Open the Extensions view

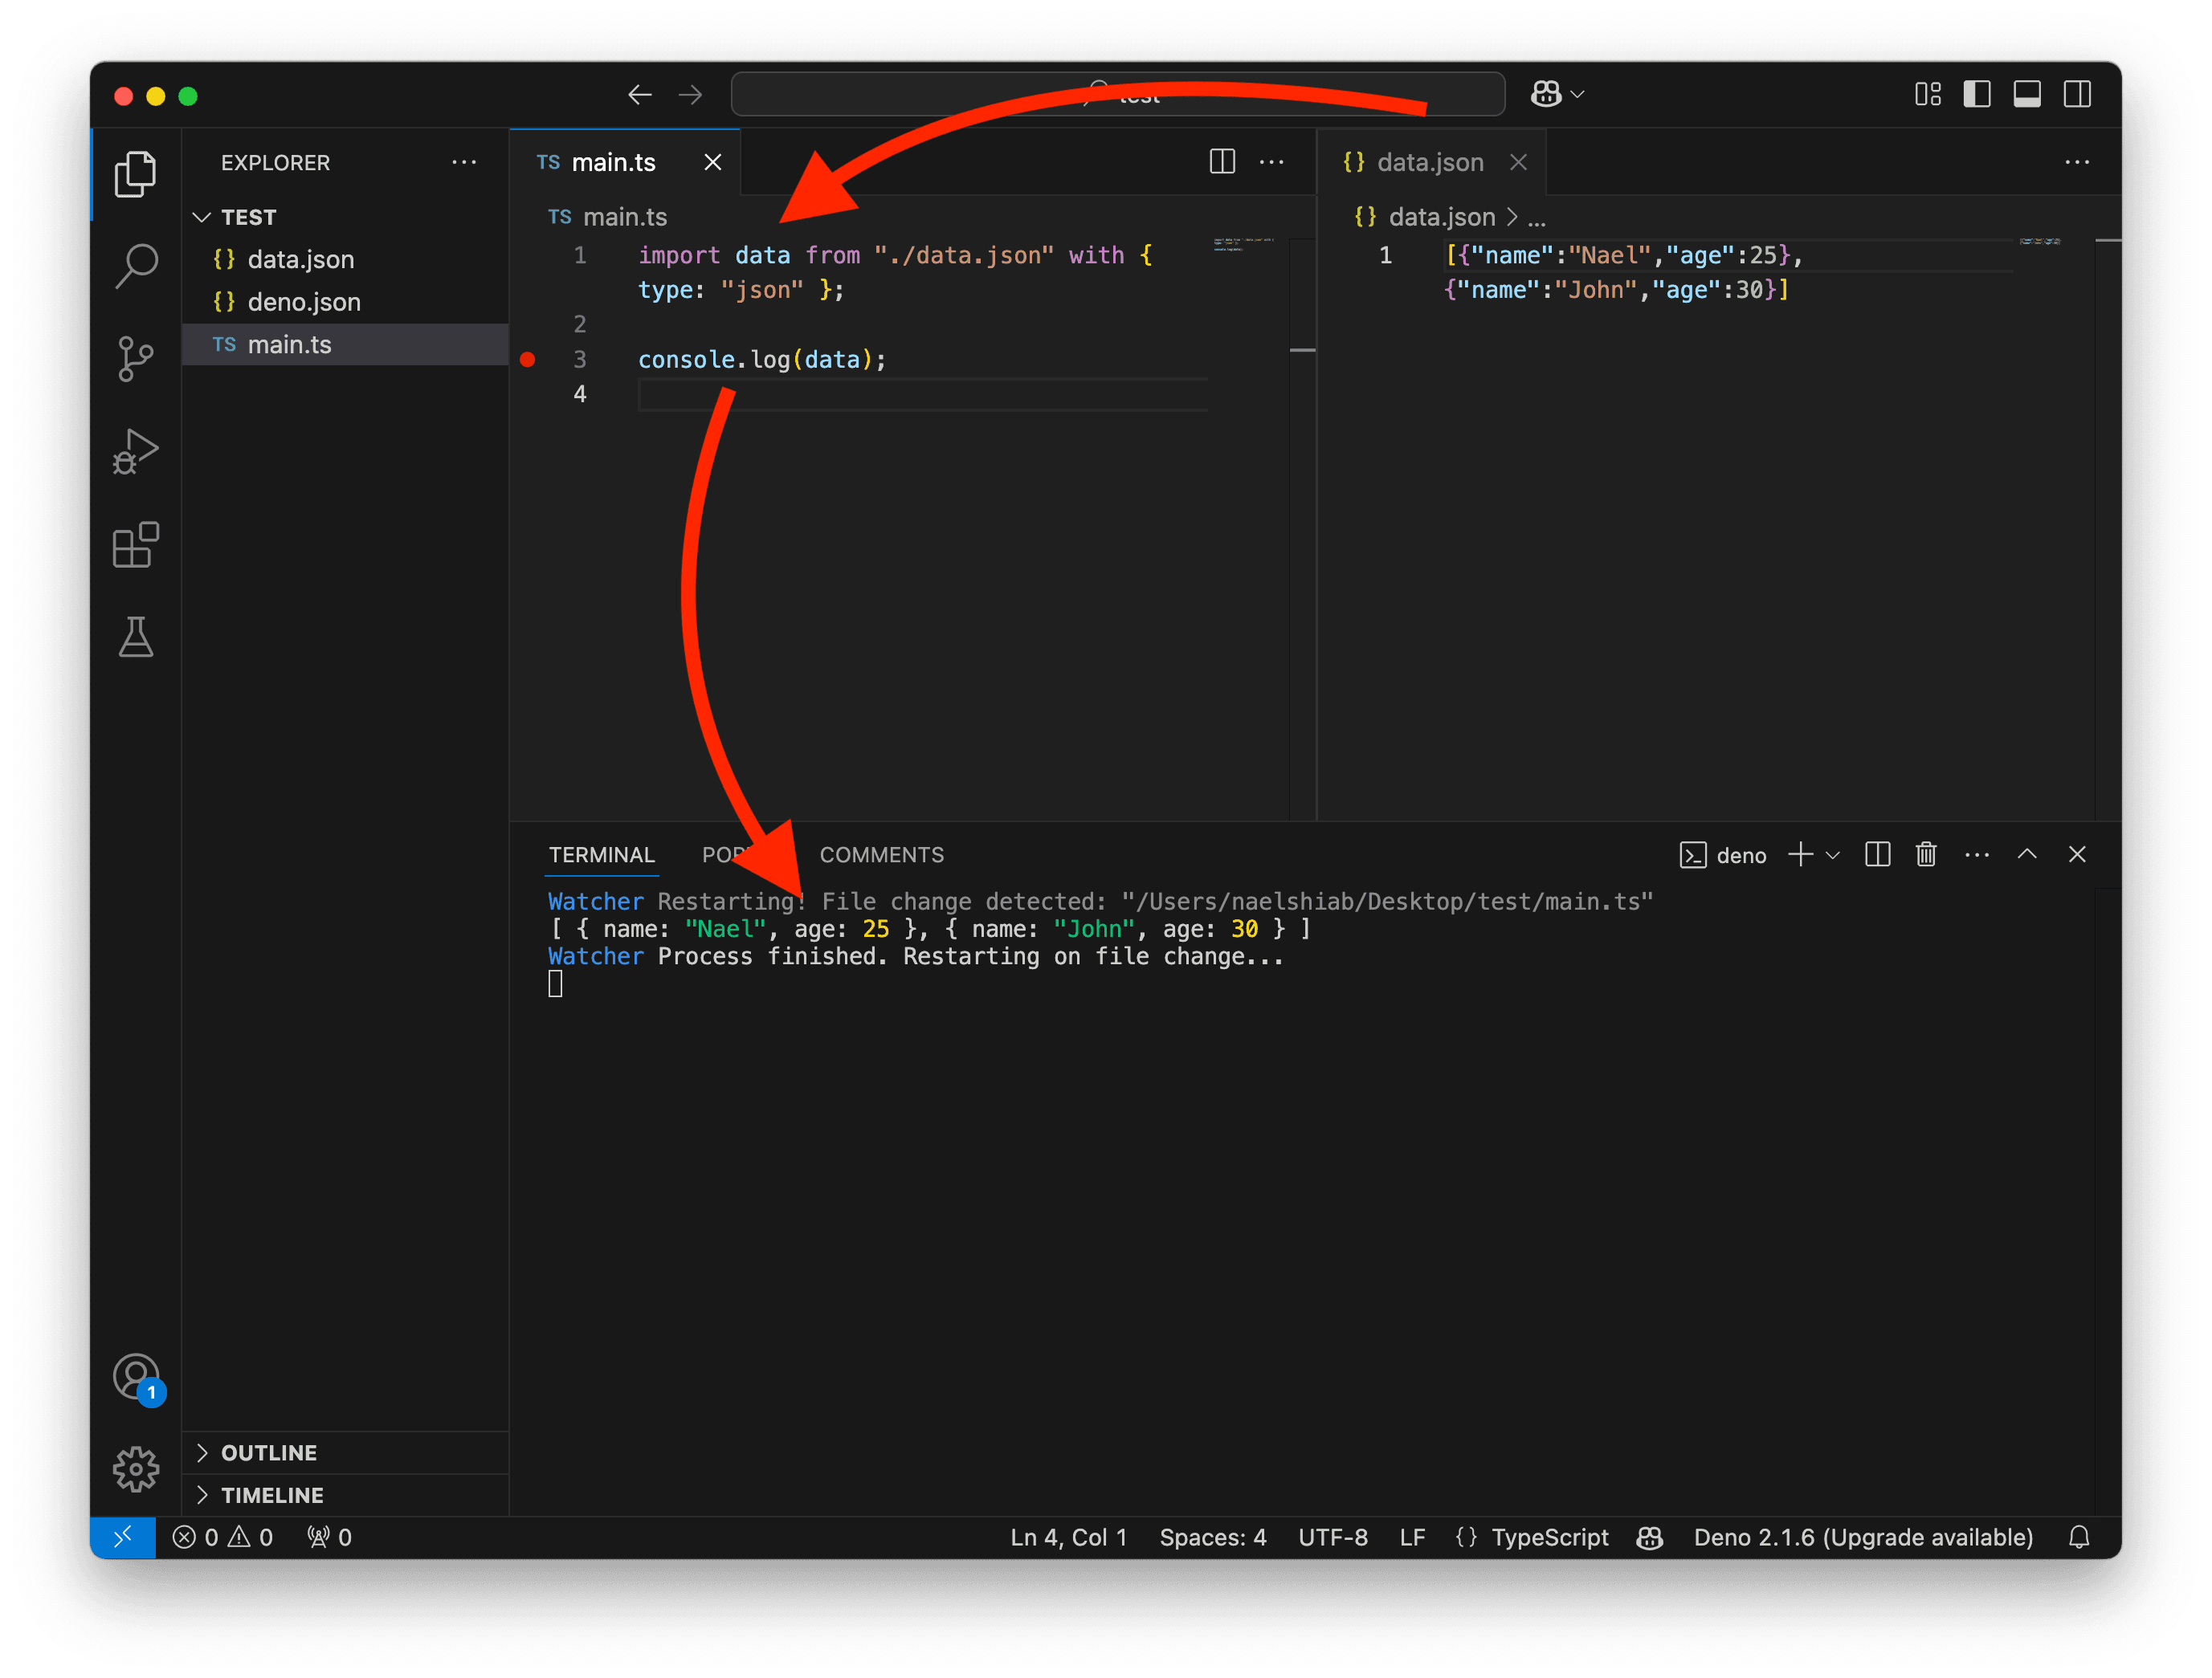click(136, 544)
